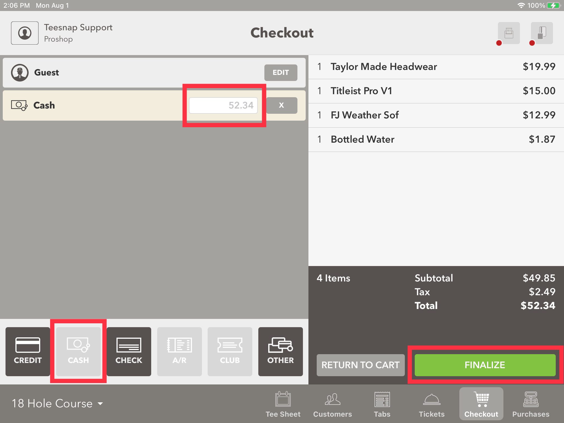Tap the card reader status icon
This screenshot has height=423, width=564.
click(x=541, y=33)
